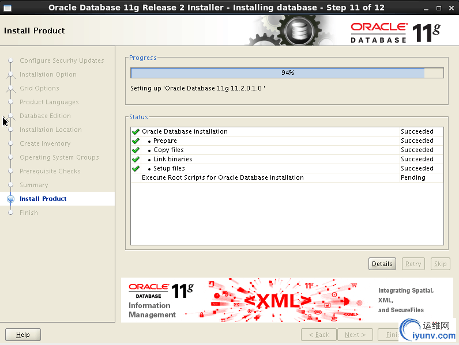Select Prerequisite Checks step
Viewport: 459px width, 345px height.
tap(50, 171)
